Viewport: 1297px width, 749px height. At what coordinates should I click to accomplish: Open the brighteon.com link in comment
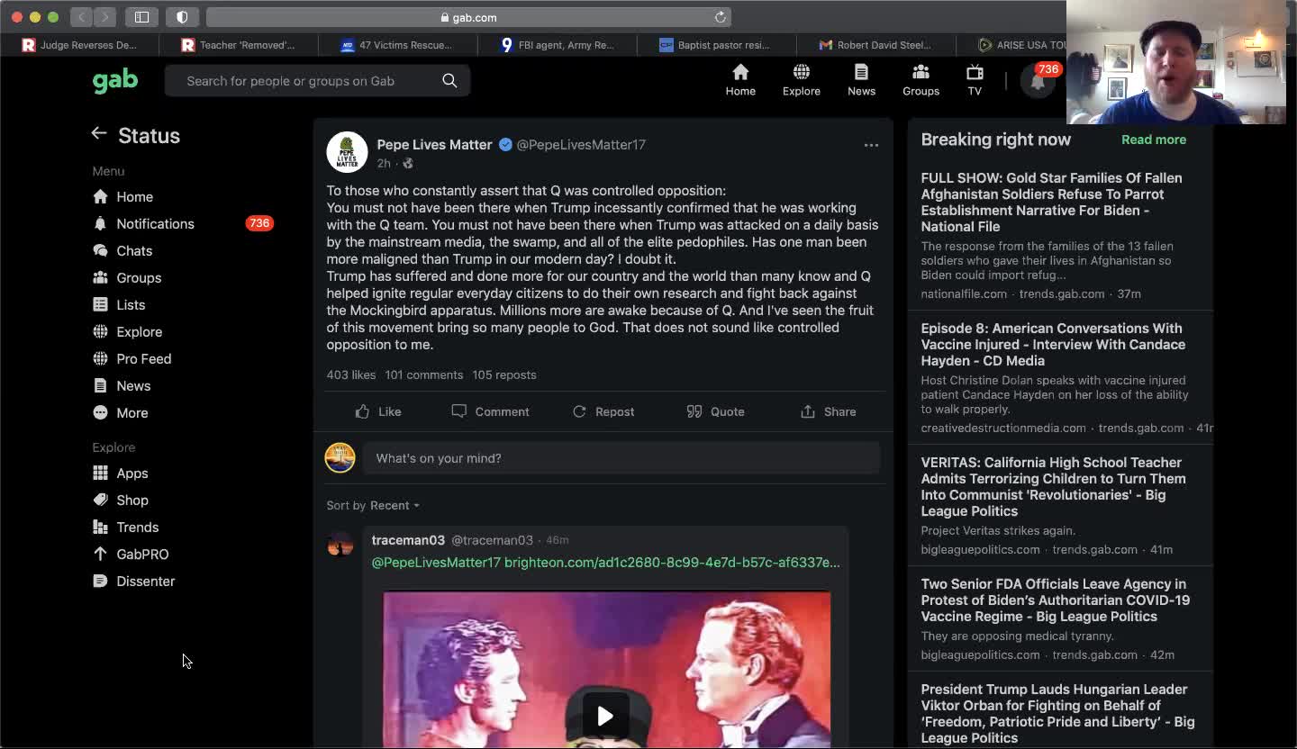pyautogui.click(x=672, y=562)
